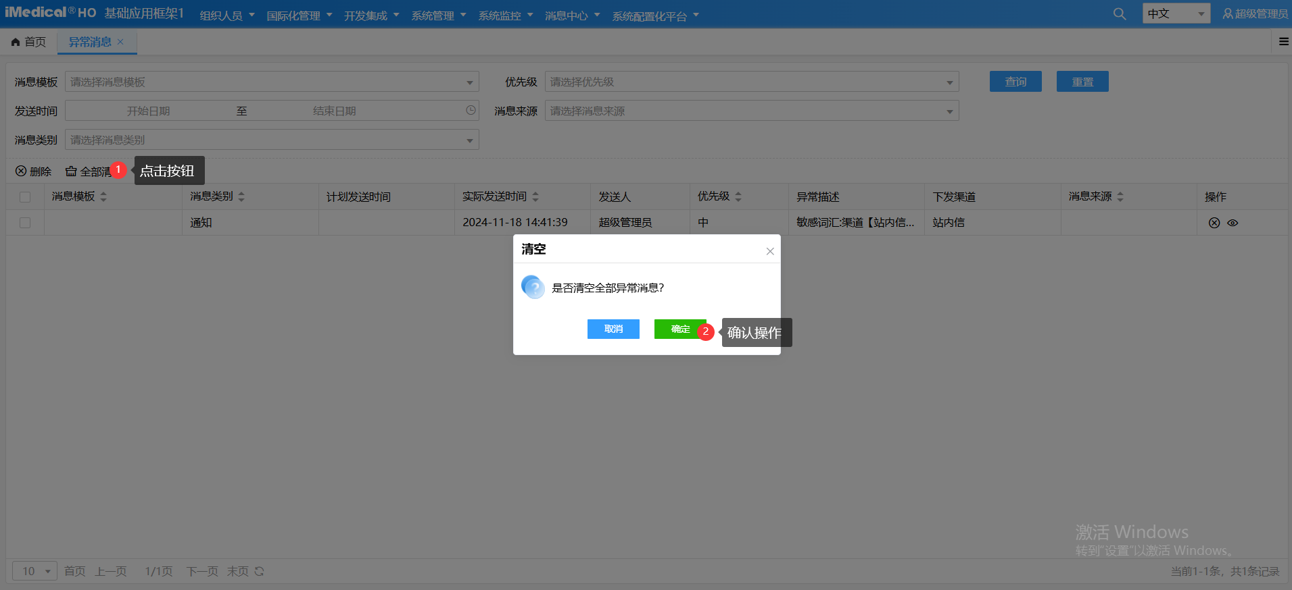The image size is (1292, 590).
Task: Open the hamburger menu at right edge
Action: [x=1283, y=42]
